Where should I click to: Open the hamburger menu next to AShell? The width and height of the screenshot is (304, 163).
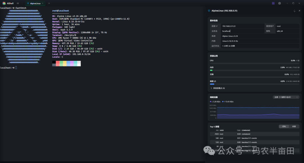click(x=18, y=3)
